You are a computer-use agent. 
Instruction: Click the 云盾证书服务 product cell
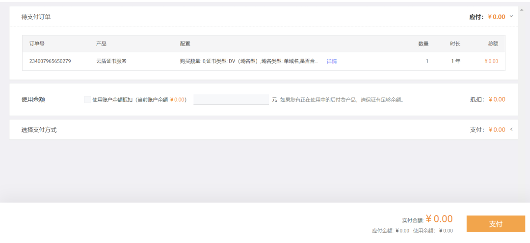[111, 62]
